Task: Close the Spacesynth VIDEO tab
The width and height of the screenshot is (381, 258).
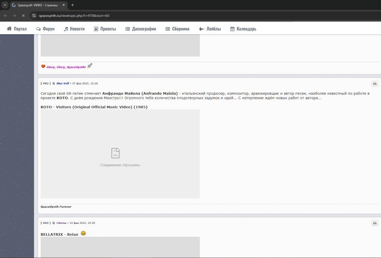Action: tap(64, 5)
